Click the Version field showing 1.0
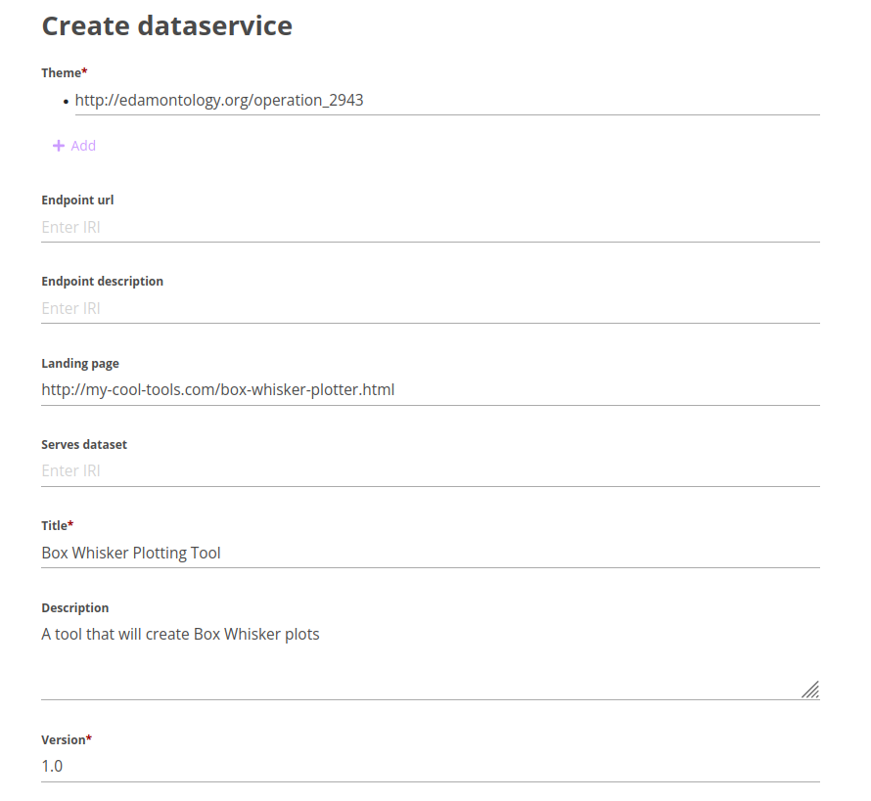Image resolution: width=871 pixels, height=801 pixels. (x=431, y=767)
